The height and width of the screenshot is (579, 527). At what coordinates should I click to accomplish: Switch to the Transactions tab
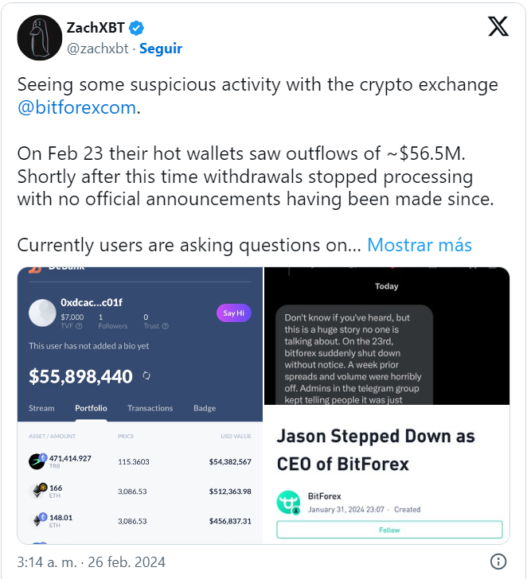click(150, 408)
